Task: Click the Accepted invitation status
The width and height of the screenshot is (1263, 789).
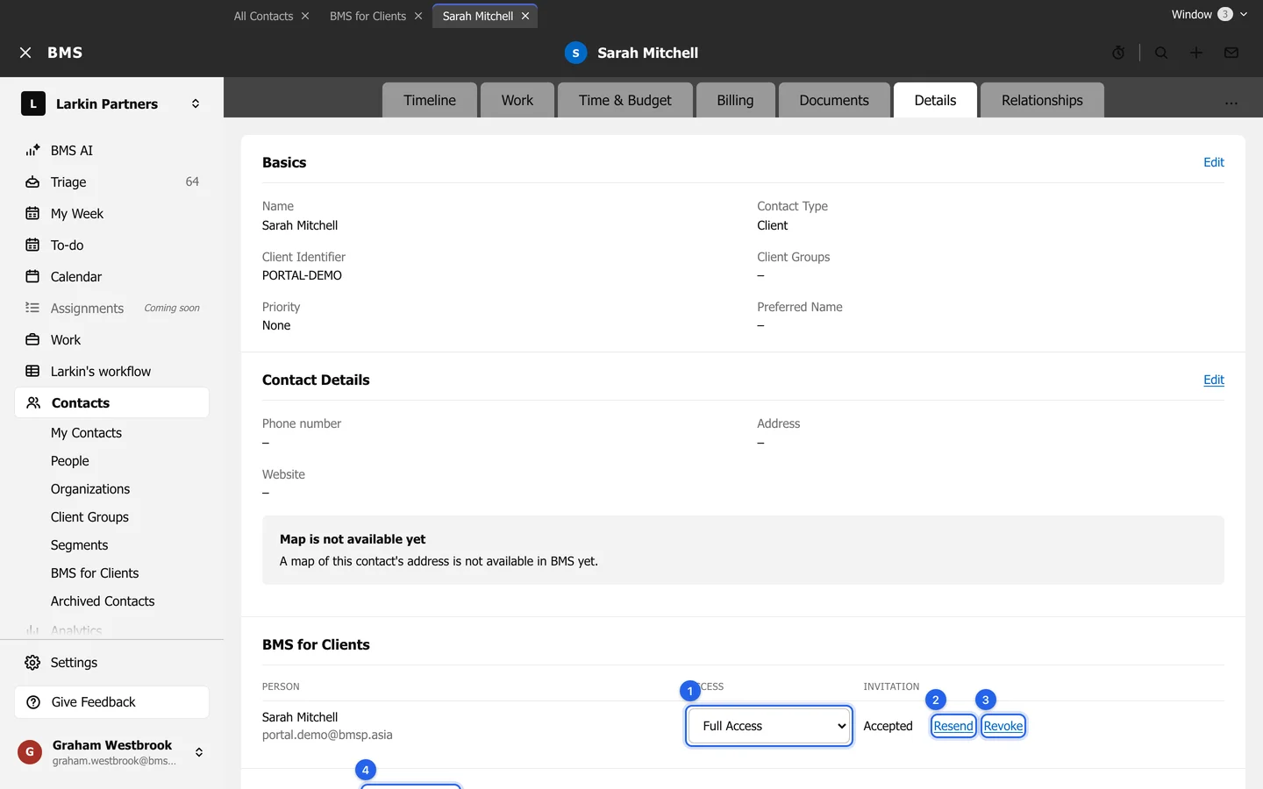Action: point(888,726)
